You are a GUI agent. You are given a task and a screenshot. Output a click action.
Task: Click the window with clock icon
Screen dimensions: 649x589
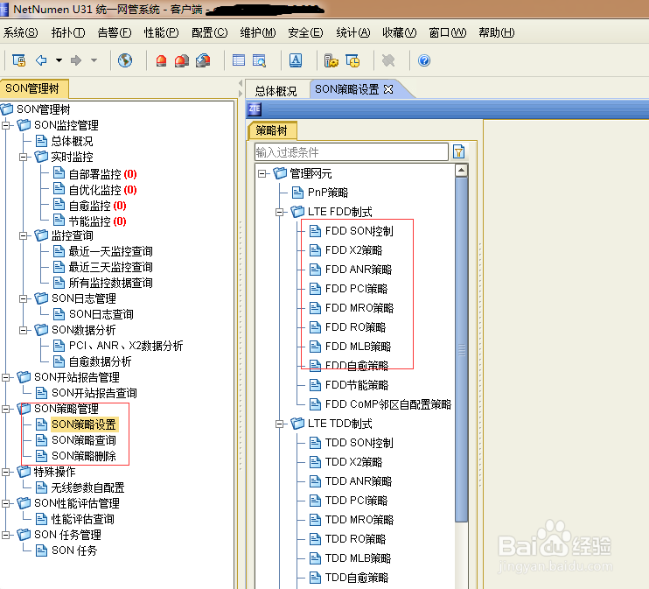[x=352, y=61]
